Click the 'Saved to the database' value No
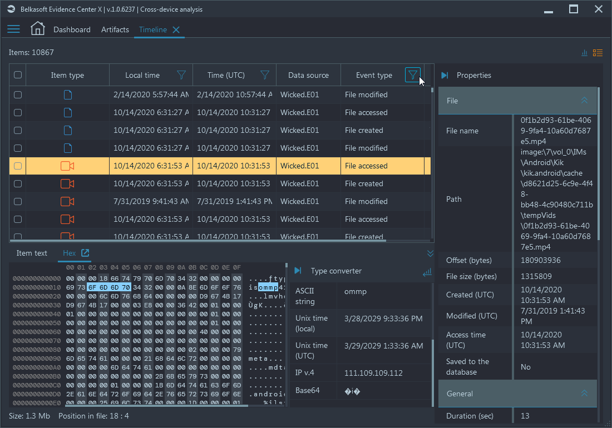612x428 pixels. [x=525, y=367]
